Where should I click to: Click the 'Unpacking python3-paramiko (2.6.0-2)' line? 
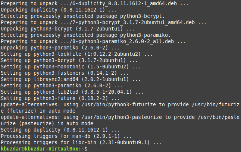(x=60, y=48)
